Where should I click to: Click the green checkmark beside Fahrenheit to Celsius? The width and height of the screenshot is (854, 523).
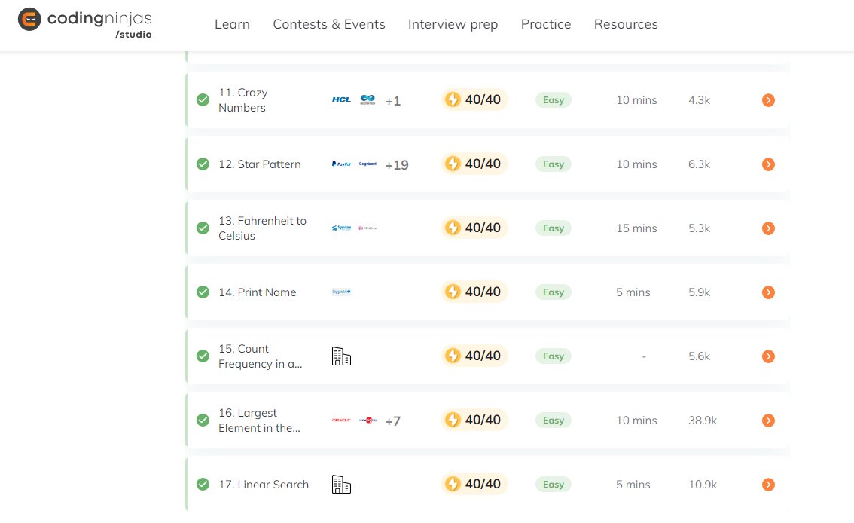pyautogui.click(x=203, y=228)
